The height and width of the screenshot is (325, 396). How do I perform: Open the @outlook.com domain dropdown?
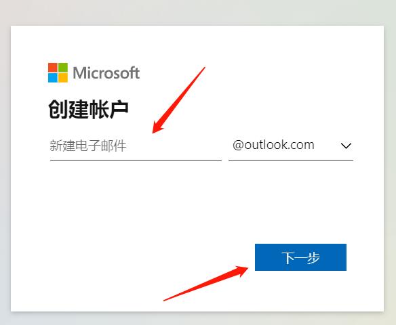point(291,146)
